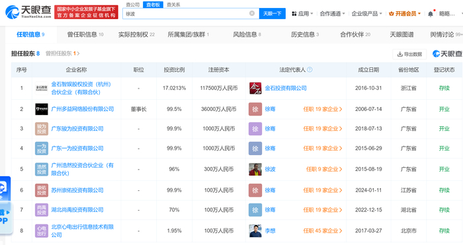Viewport: 463px width, 245px height.
Task: Expand the 应用 dropdown menu
Action: coord(302,14)
